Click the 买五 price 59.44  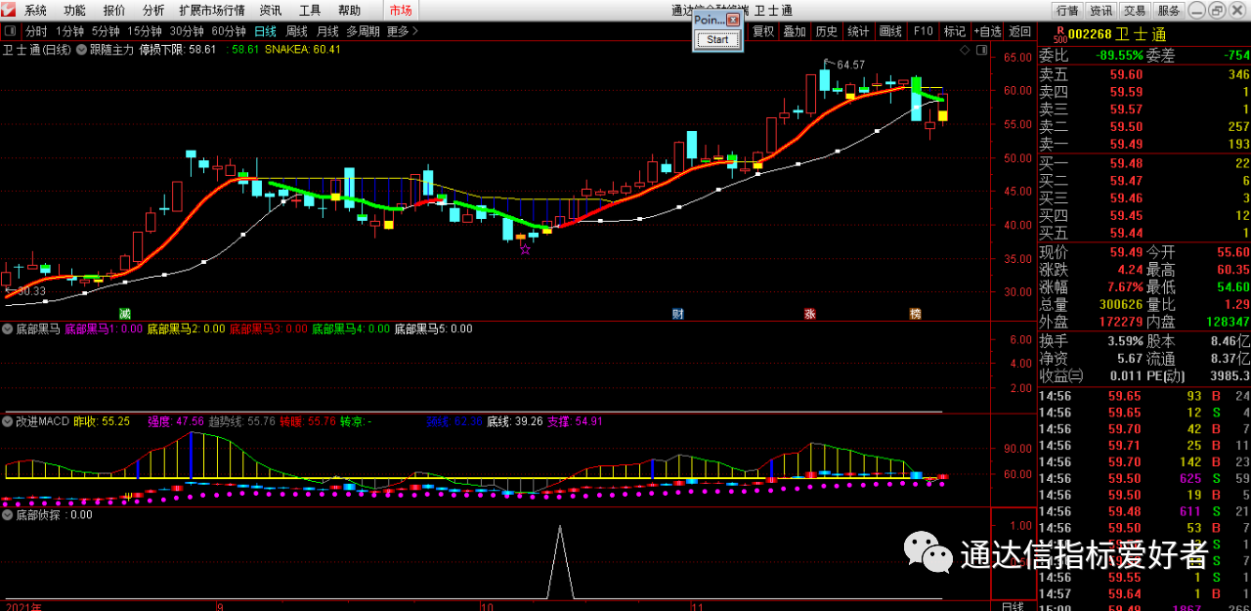tap(1126, 233)
